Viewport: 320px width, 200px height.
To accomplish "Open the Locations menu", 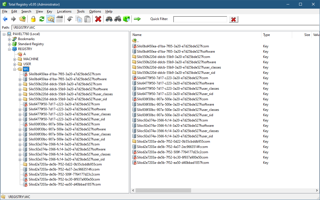I will [64, 11].
